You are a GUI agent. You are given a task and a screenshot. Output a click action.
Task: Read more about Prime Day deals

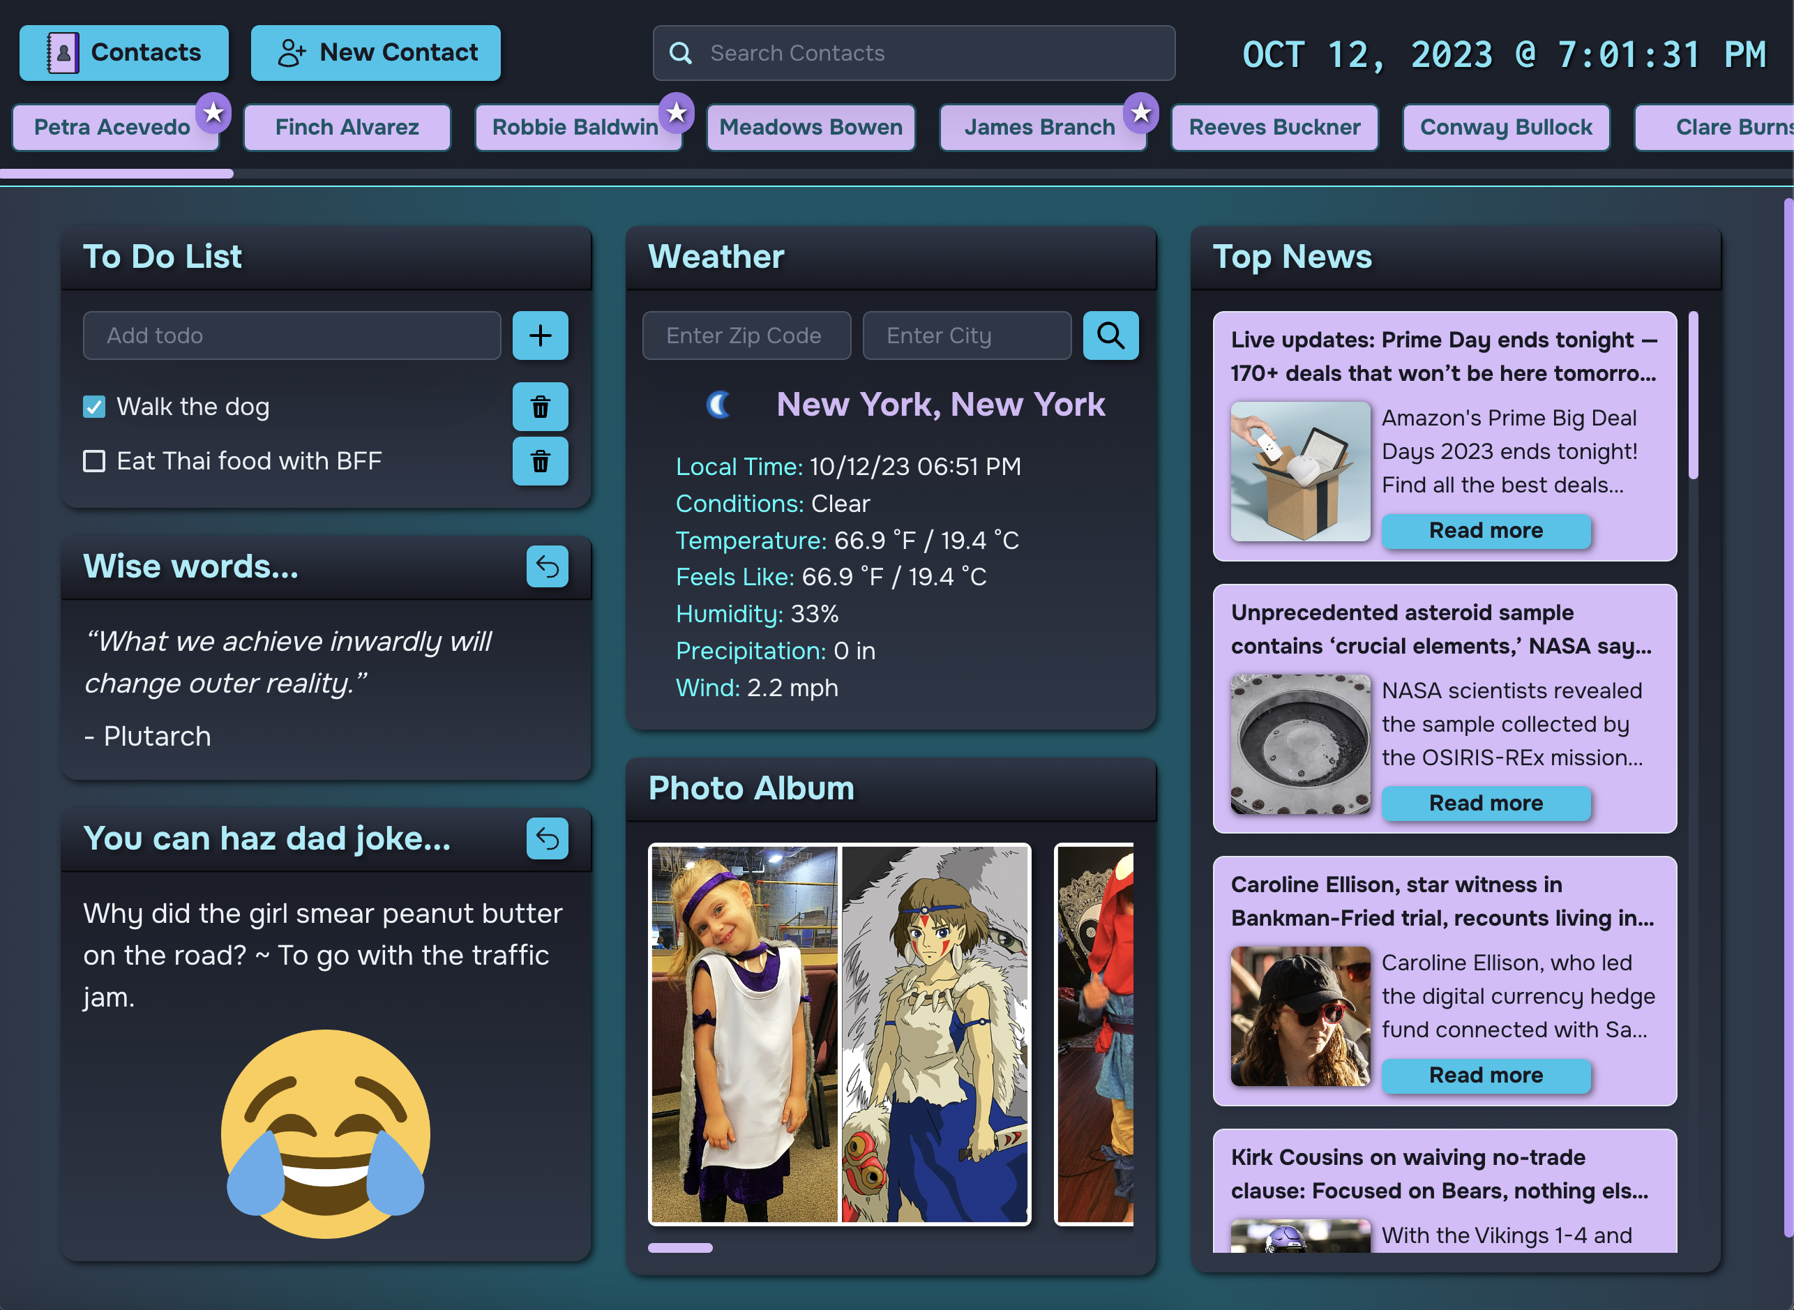[x=1486, y=531]
